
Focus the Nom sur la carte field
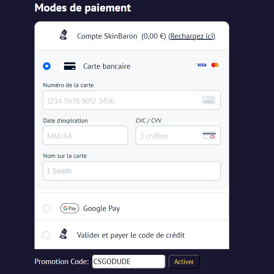tap(131, 171)
